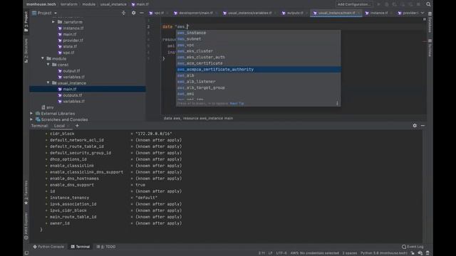Open the AWS Explorer tool window stripe

pyautogui.click(x=26, y=226)
